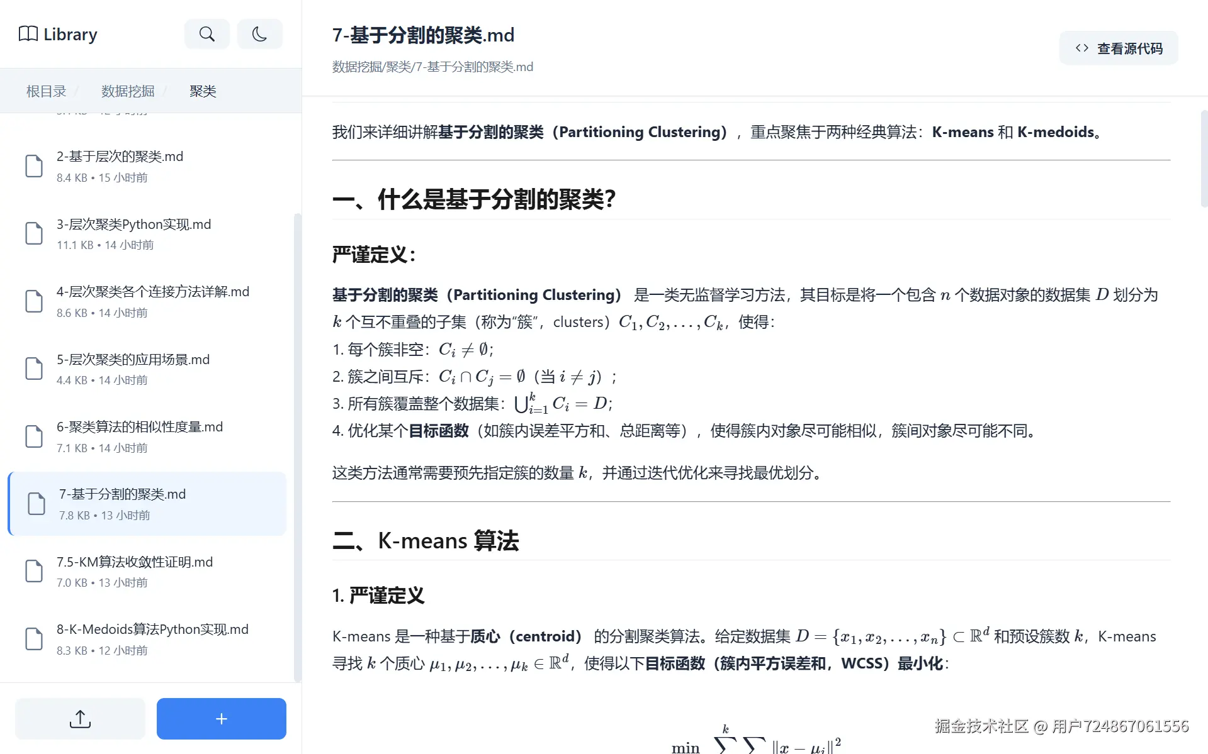
Task: Click the Library book icon
Action: tap(28, 34)
